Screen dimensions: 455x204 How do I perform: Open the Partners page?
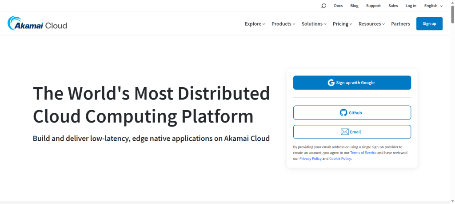[400, 24]
